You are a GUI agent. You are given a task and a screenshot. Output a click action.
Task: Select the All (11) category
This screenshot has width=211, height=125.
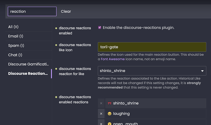(29, 27)
